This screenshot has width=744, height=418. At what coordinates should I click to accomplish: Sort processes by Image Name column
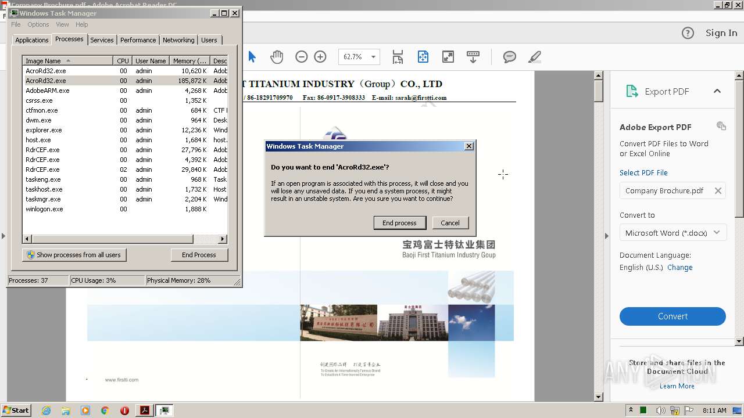(x=67, y=61)
